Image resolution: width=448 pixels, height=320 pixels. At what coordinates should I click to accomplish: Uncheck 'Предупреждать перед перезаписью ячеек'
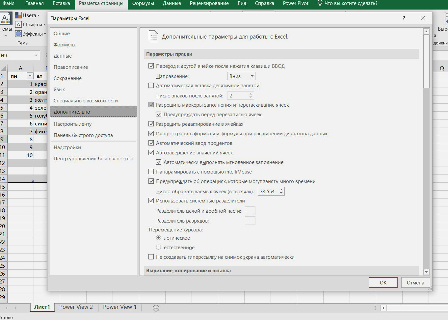click(159, 115)
